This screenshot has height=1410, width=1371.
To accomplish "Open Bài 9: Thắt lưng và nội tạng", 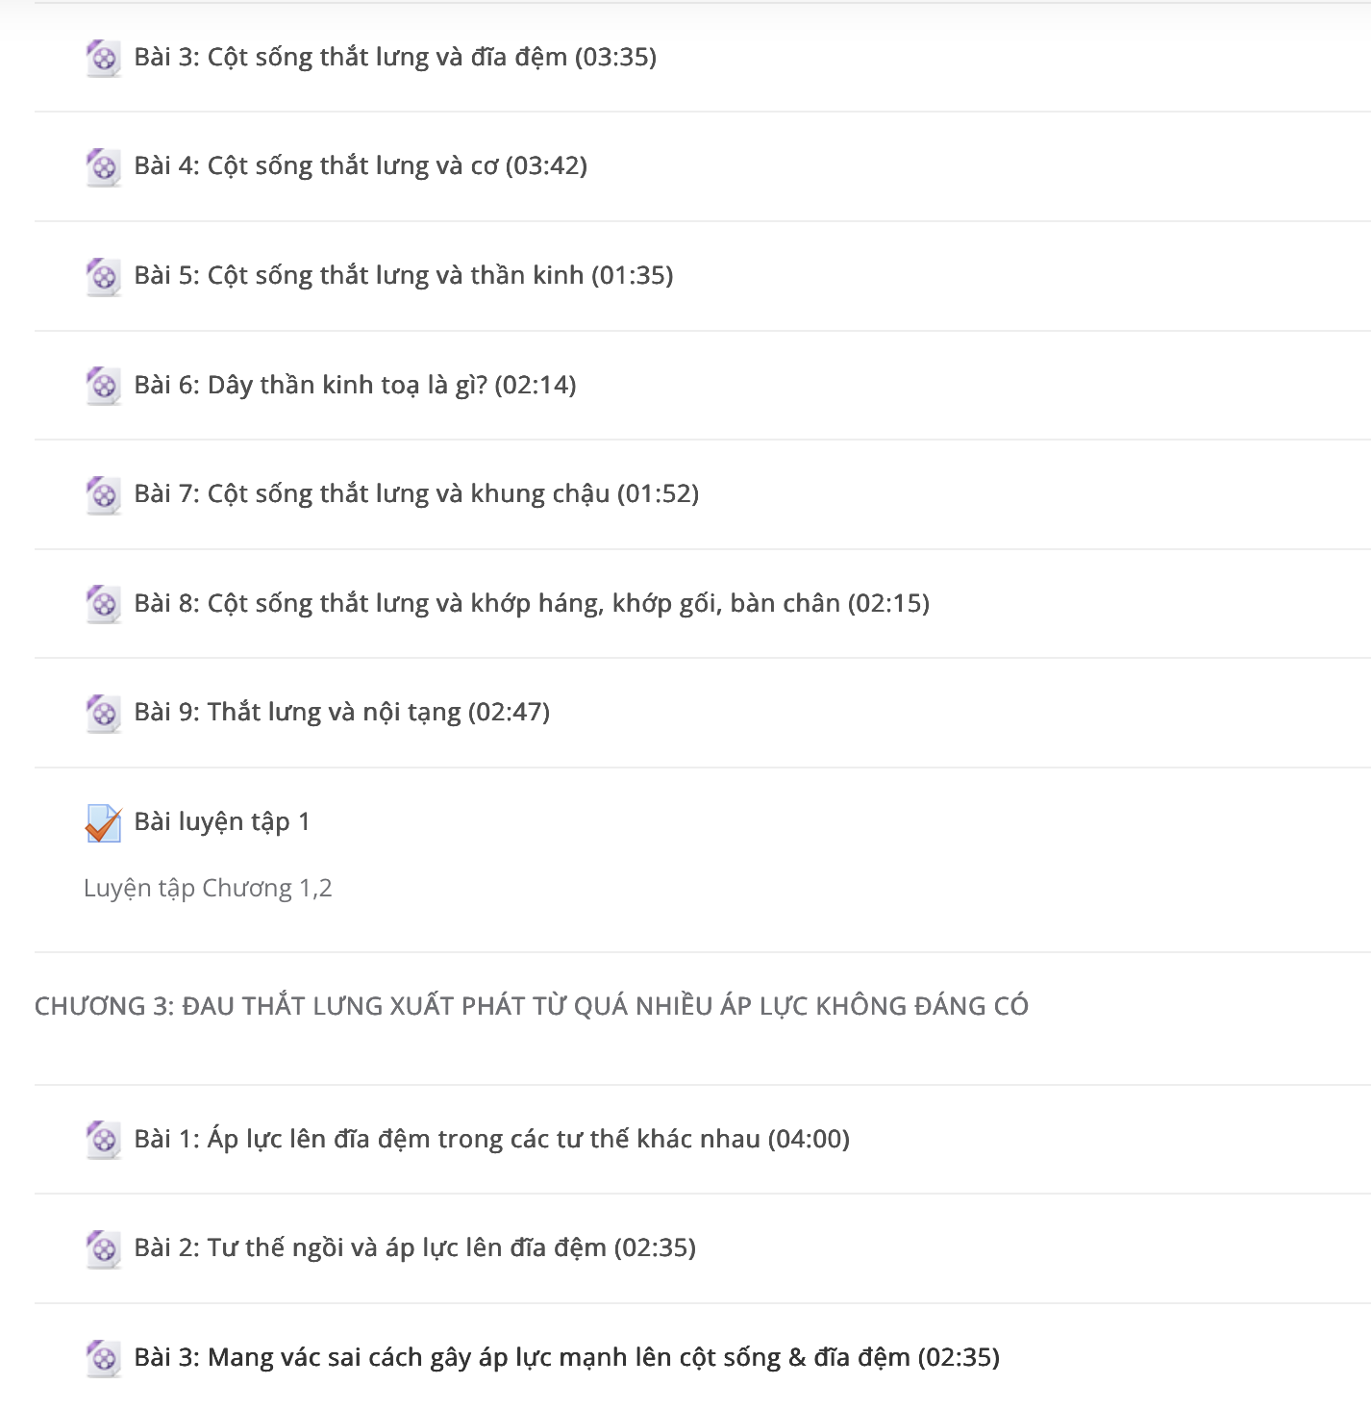I will pyautogui.click(x=341, y=713).
